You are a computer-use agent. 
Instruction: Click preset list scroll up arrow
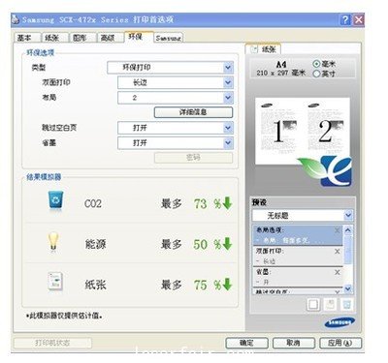click(348, 230)
